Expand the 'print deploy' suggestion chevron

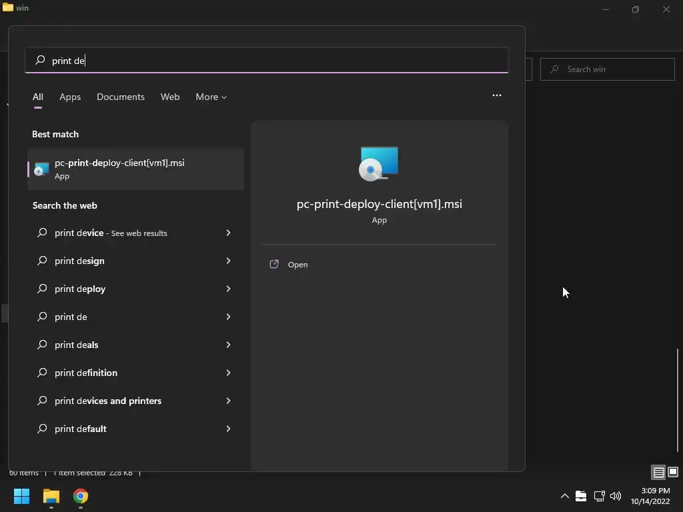[x=228, y=289]
